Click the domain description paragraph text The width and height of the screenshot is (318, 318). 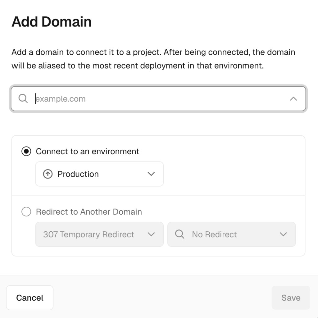[153, 59]
